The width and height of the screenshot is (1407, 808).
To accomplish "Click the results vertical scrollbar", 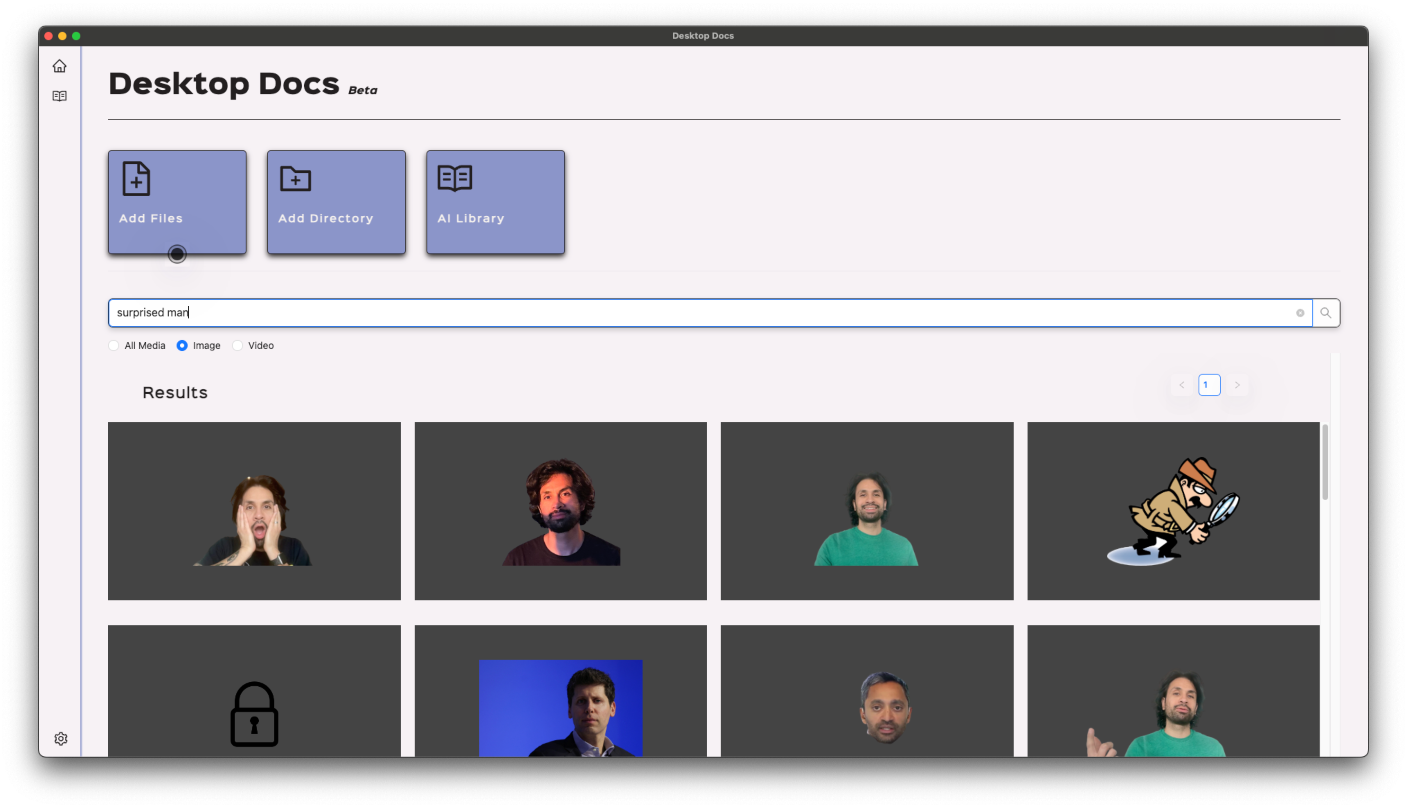I will pyautogui.click(x=1325, y=462).
